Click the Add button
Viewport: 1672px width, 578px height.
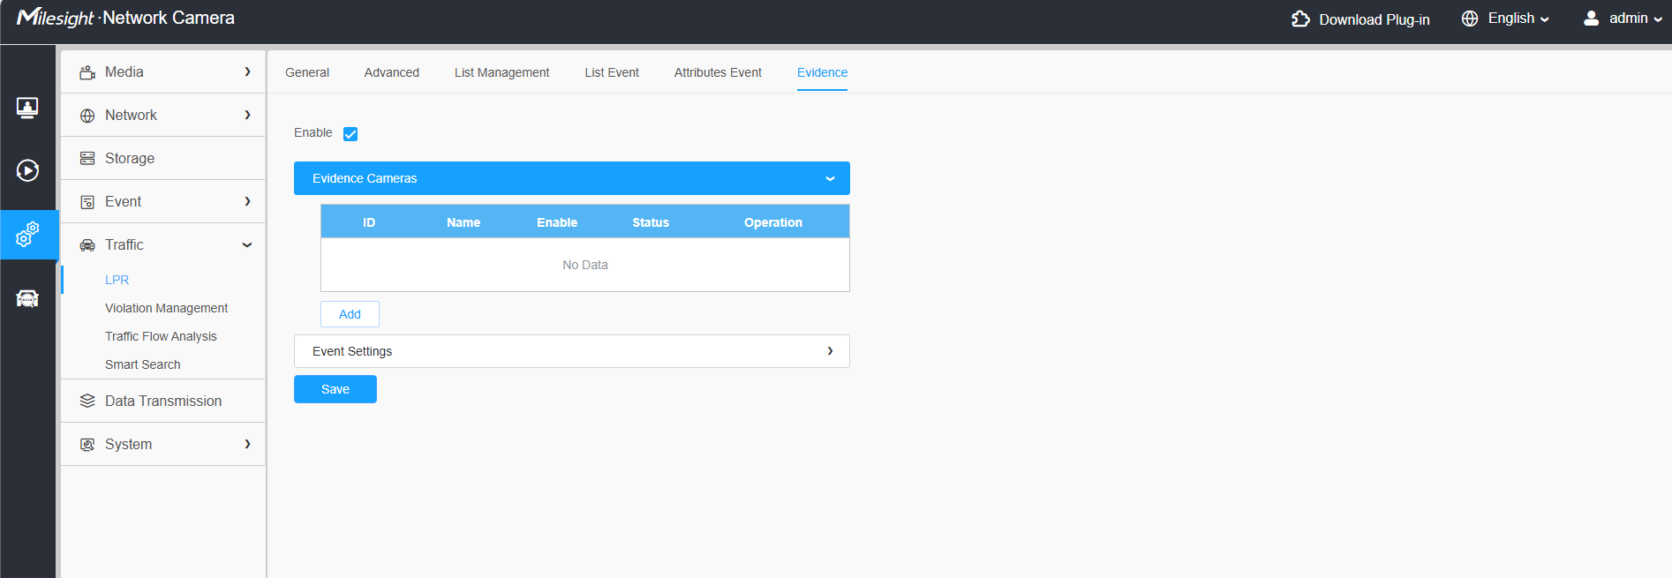[x=350, y=314]
